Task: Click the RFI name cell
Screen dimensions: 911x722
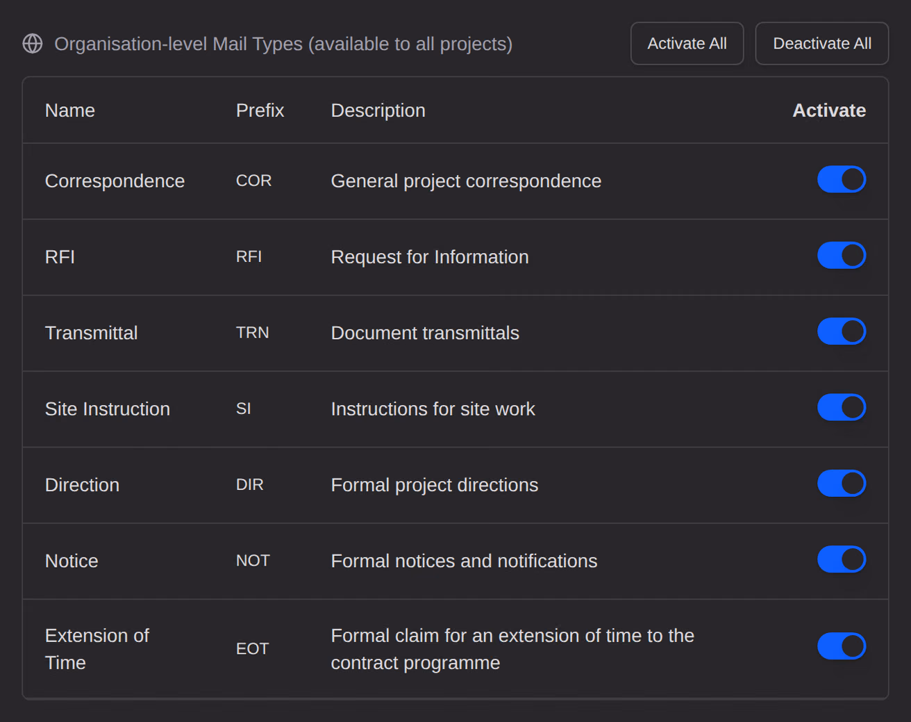Action: click(x=60, y=257)
